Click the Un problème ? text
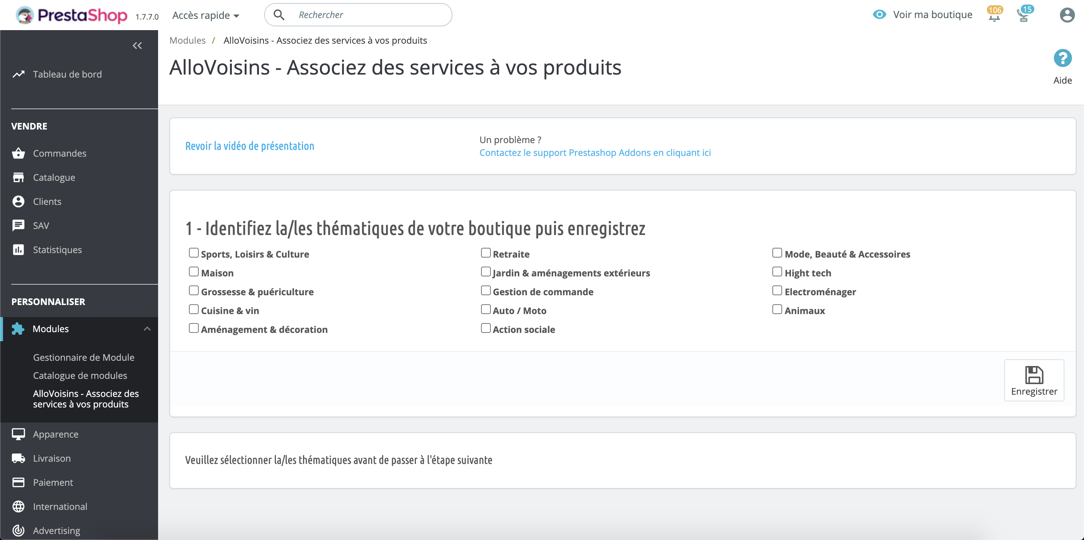 point(510,139)
